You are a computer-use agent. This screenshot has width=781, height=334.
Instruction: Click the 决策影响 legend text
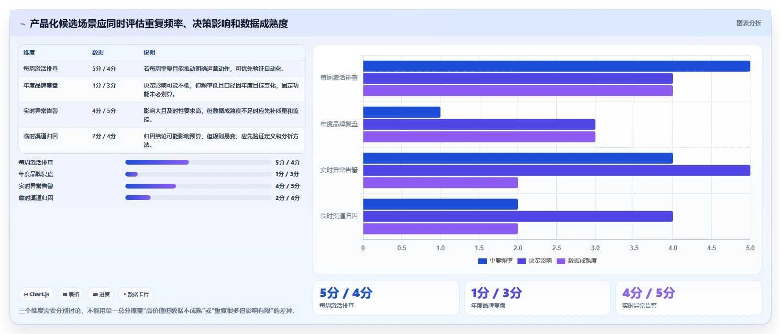click(x=540, y=261)
